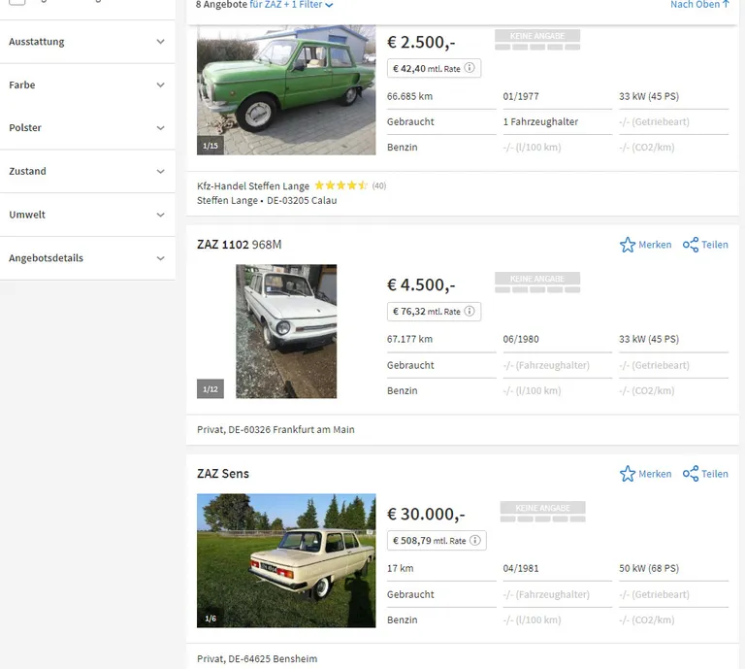Viewport: 745px width, 669px height.
Task: Click the '17 km' mileage value
Action: 400,568
